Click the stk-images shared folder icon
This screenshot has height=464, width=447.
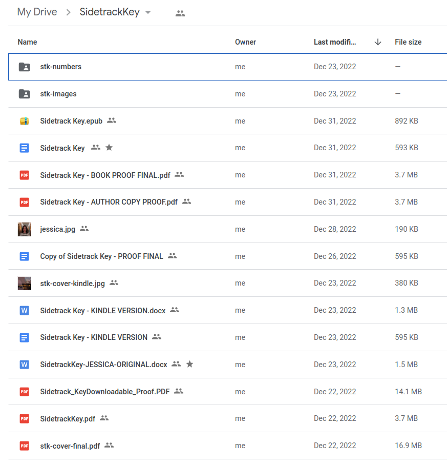[x=24, y=94]
